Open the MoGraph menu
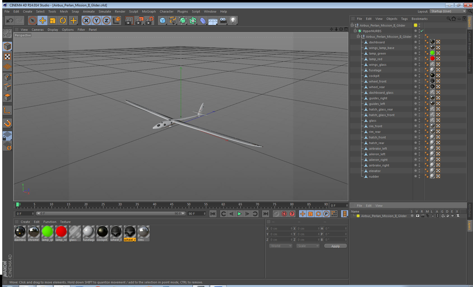The image size is (473, 287). 149,11
